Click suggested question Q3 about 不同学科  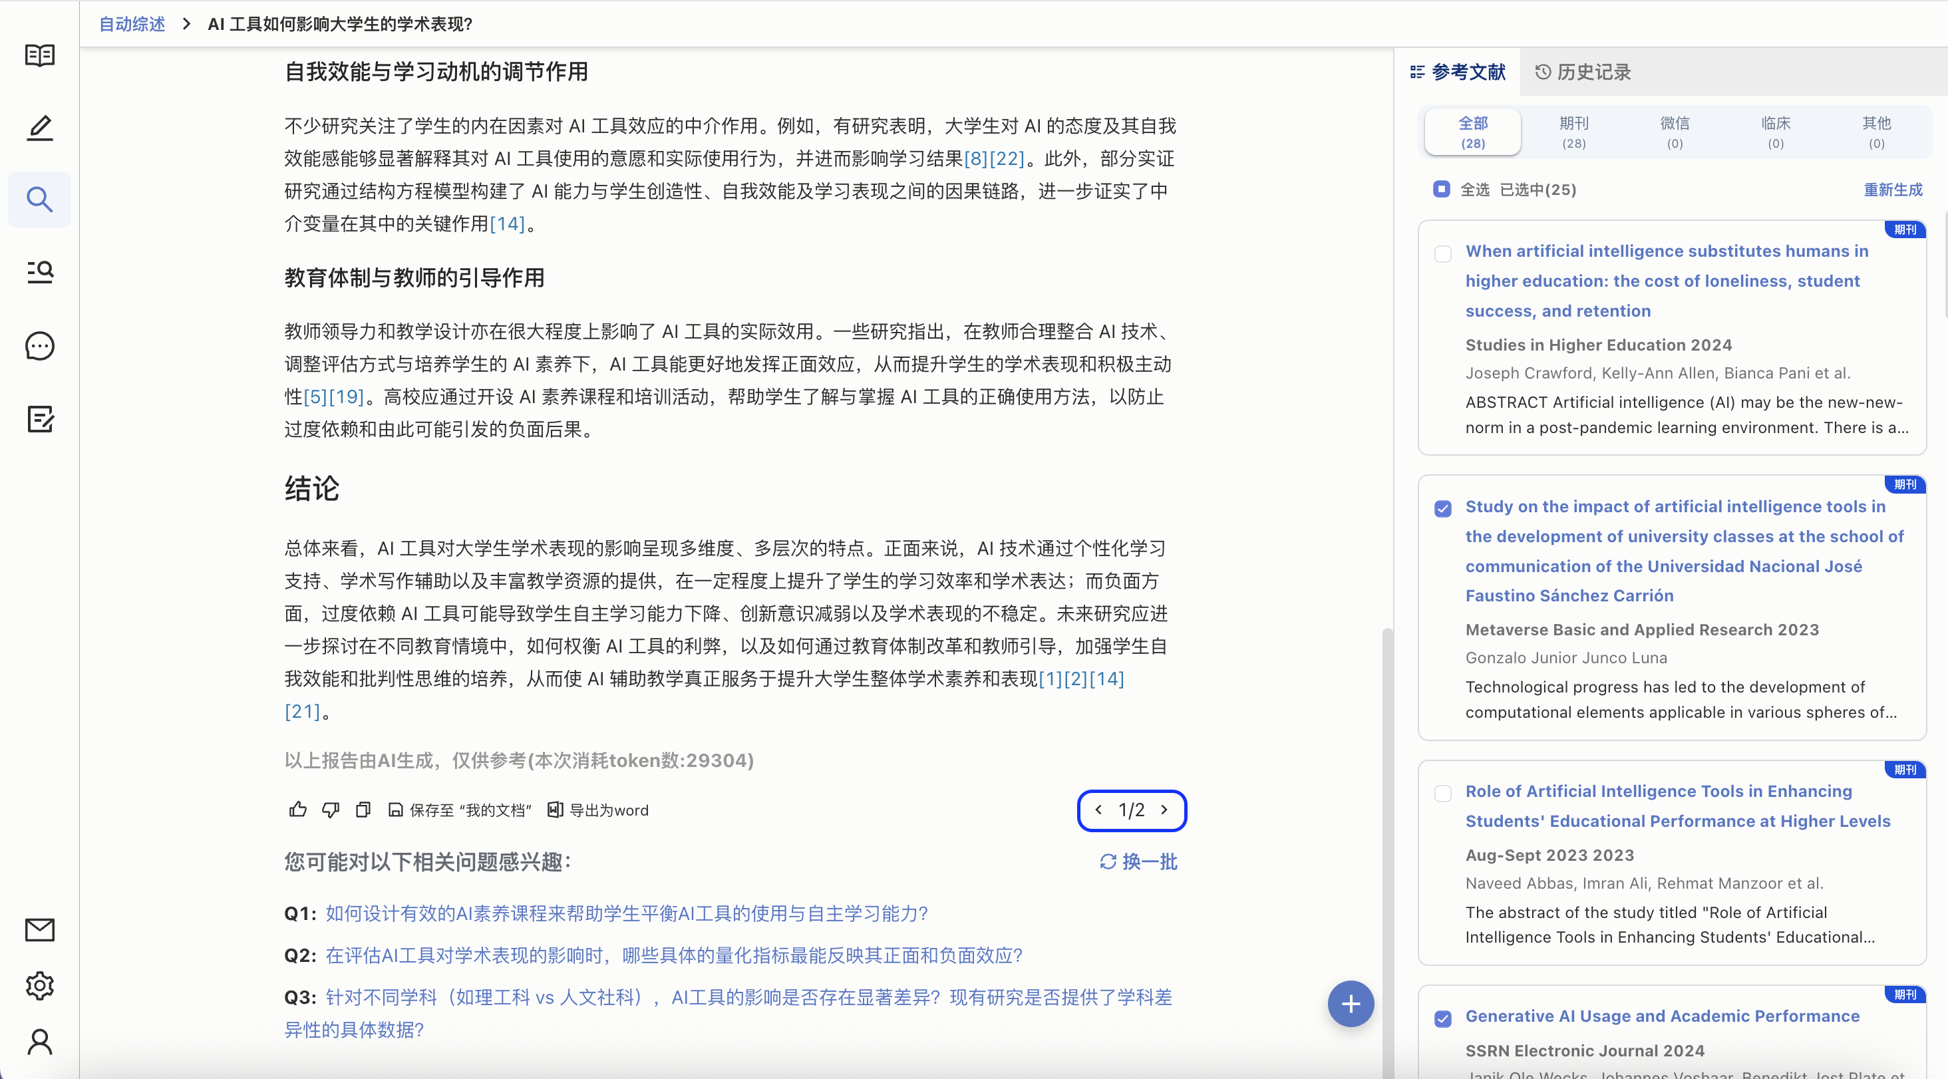[x=727, y=1013]
